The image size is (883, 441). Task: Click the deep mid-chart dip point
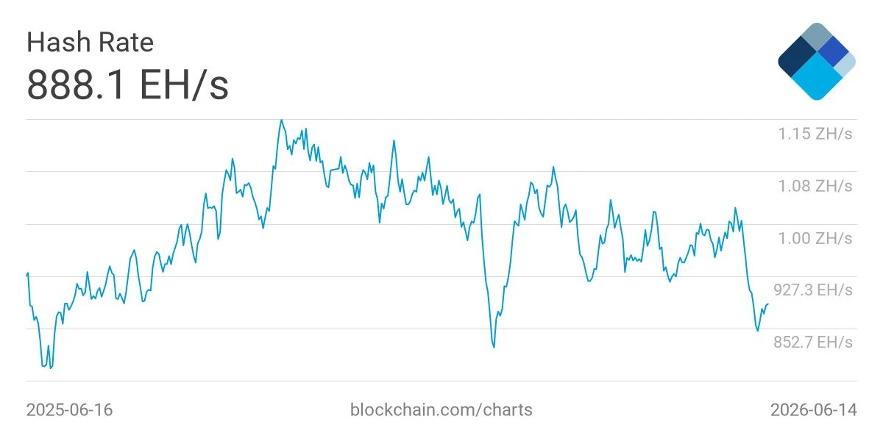494,347
